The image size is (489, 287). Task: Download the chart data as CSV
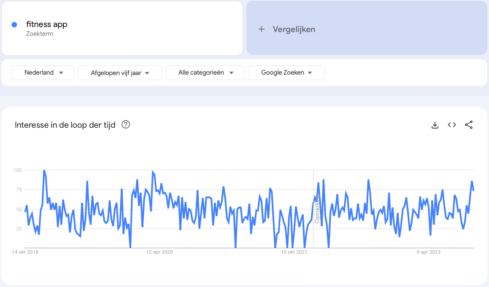[x=435, y=125]
